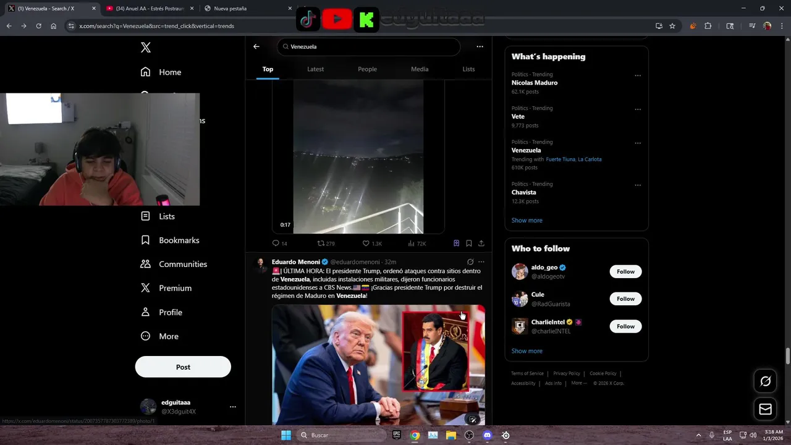Click the purple extension bookmark icon on post
The width and height of the screenshot is (791, 445).
pyautogui.click(x=456, y=244)
